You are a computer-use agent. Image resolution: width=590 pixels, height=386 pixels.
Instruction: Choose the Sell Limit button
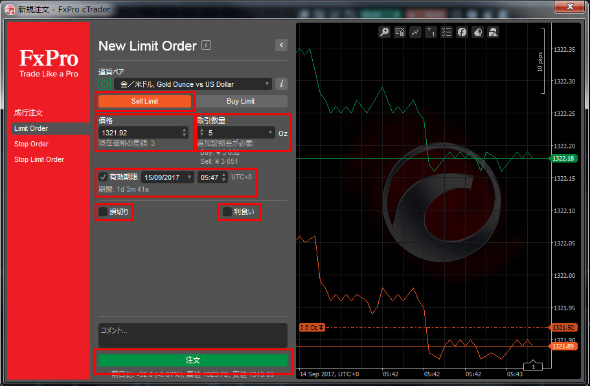point(145,101)
